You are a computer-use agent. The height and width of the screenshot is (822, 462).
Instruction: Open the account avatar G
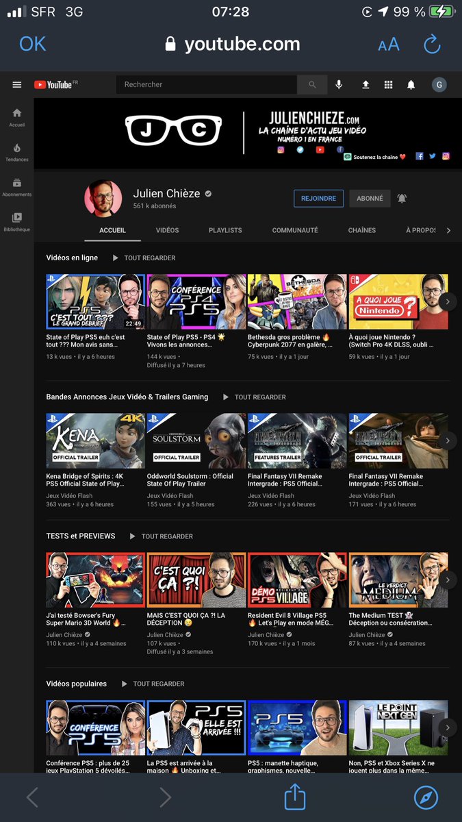pos(439,84)
